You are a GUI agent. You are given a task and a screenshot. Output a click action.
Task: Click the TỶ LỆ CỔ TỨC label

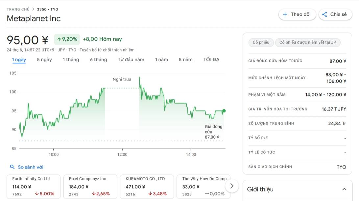click(x=262, y=152)
